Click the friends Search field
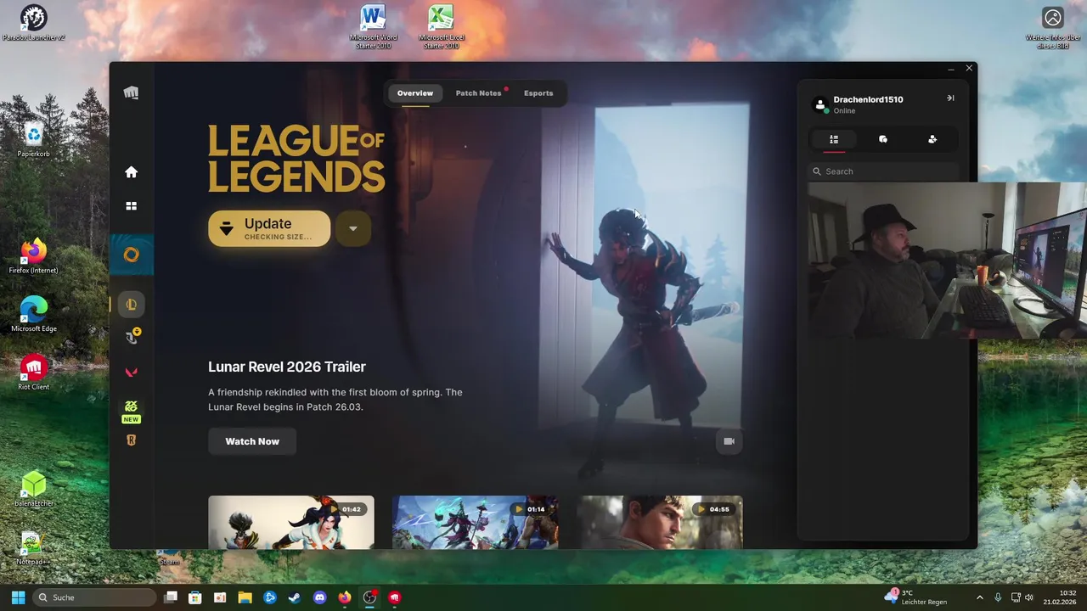 click(x=884, y=171)
